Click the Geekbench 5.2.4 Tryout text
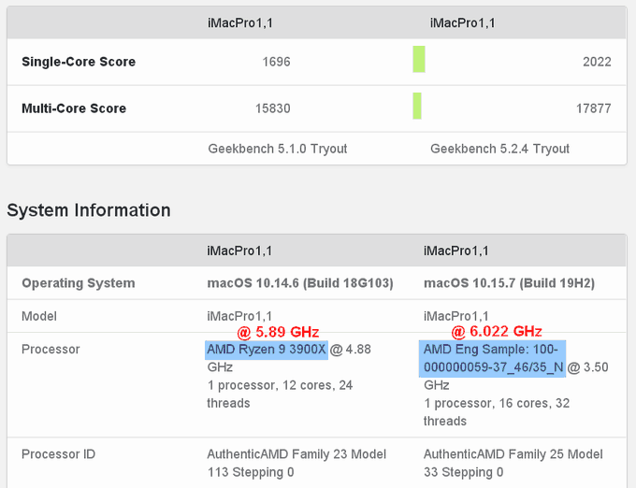 pos(499,149)
